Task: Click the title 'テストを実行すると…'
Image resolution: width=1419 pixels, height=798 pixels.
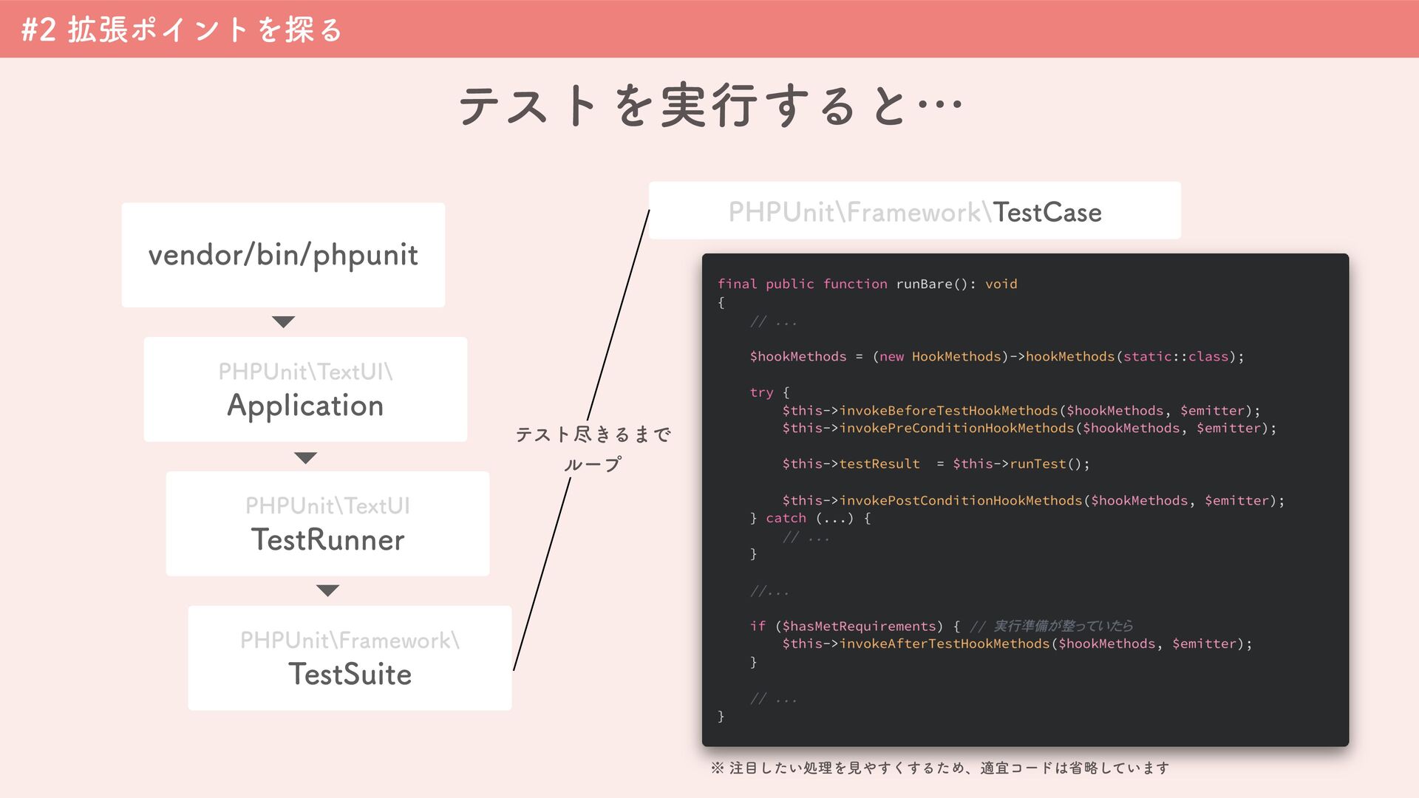Action: click(710, 106)
